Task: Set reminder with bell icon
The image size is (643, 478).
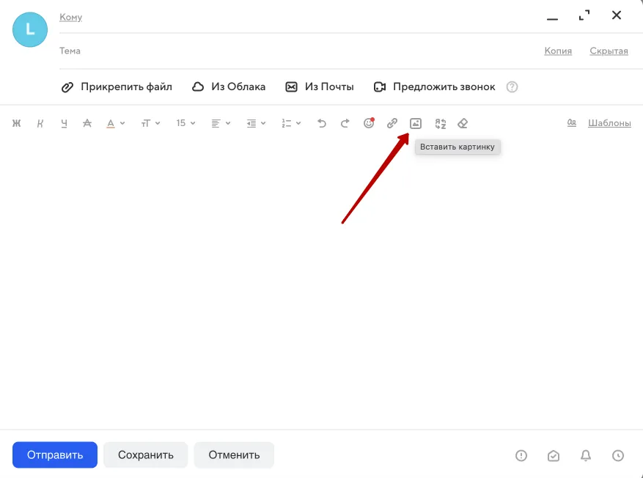Action: [586, 455]
